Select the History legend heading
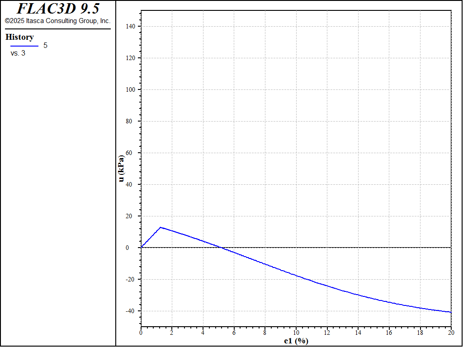Viewport: 463px width, 347px height. pos(19,37)
